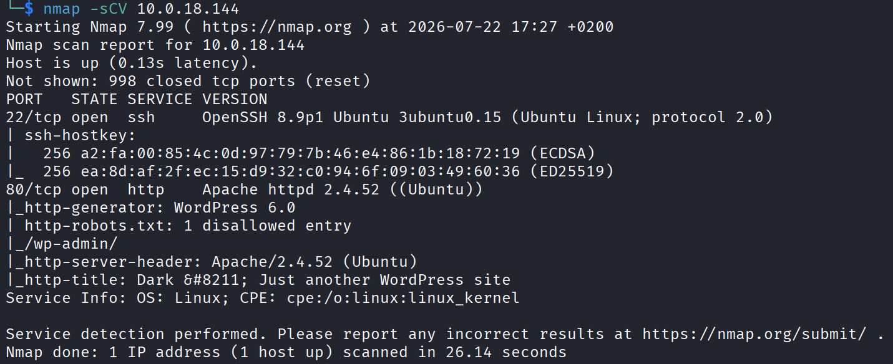Screen dimensions: 893x364
Task: Click the Host is up latency line
Action: 132,63
